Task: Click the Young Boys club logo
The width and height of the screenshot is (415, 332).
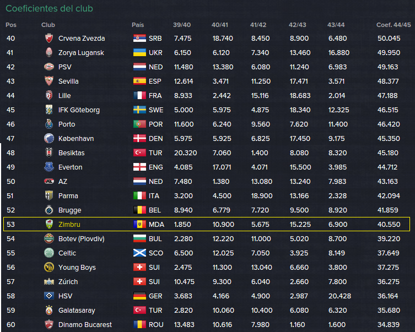Action: coord(49,267)
